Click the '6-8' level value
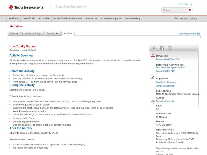This screenshot has height=155, width=207. pyautogui.click(x=158, y=109)
